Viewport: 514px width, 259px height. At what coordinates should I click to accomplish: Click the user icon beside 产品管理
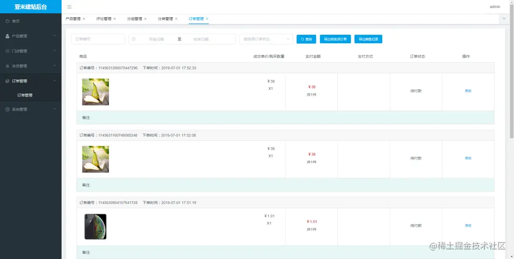(8, 36)
